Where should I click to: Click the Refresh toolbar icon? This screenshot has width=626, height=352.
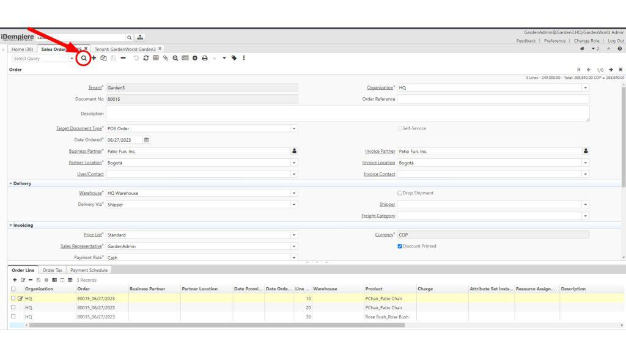coord(145,58)
